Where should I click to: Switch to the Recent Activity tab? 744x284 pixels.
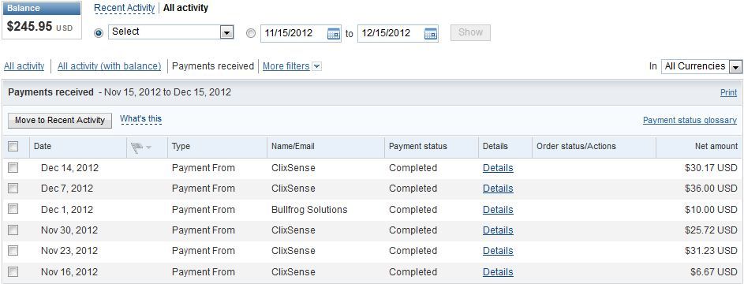125,8
